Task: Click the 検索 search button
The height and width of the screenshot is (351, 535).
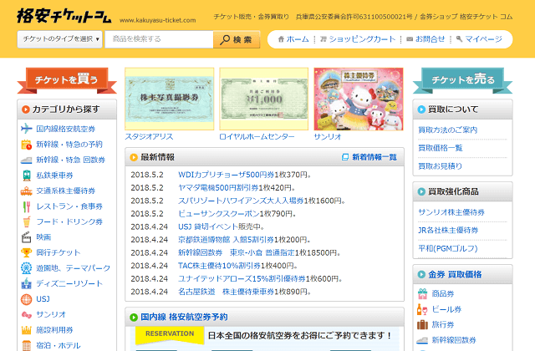Action: (237, 39)
